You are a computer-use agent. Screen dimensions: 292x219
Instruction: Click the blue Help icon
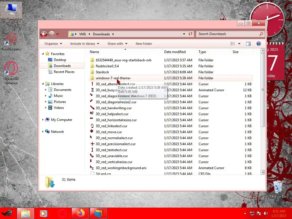pos(258,44)
